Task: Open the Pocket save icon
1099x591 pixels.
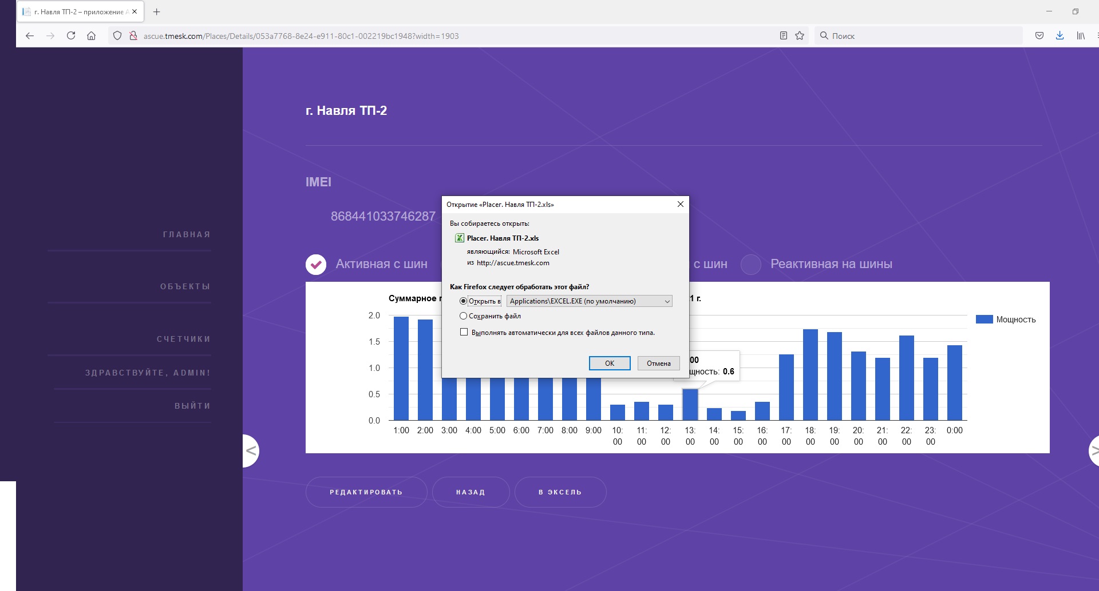Action: [x=1039, y=35]
